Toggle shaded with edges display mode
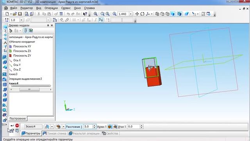This screenshot has height=141, width=250. click(x=179, y=14)
